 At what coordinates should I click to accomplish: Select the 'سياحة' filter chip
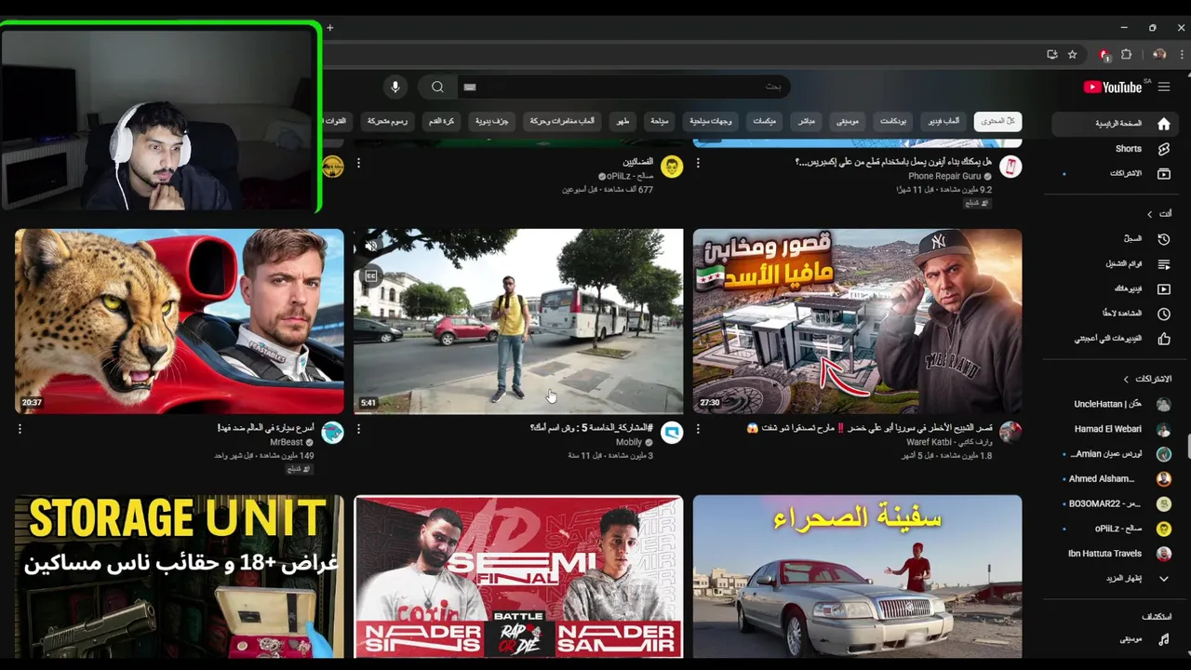click(659, 122)
